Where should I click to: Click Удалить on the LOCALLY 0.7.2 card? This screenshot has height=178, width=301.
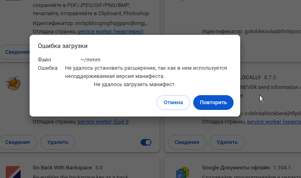click(x=227, y=142)
